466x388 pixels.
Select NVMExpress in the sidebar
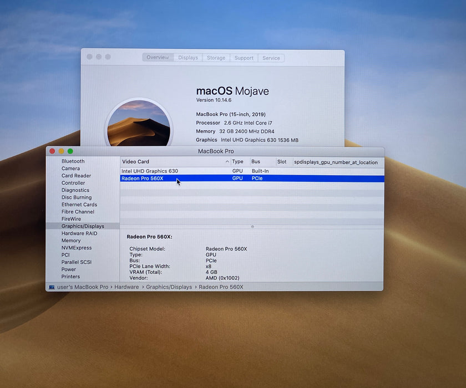77,248
